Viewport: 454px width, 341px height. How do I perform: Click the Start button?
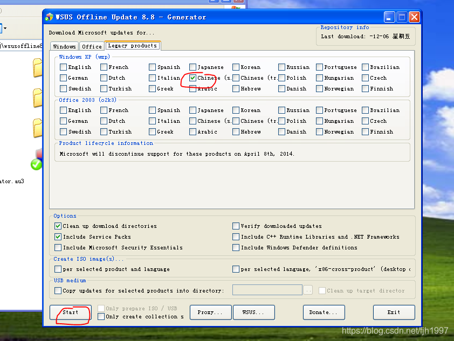click(x=70, y=312)
